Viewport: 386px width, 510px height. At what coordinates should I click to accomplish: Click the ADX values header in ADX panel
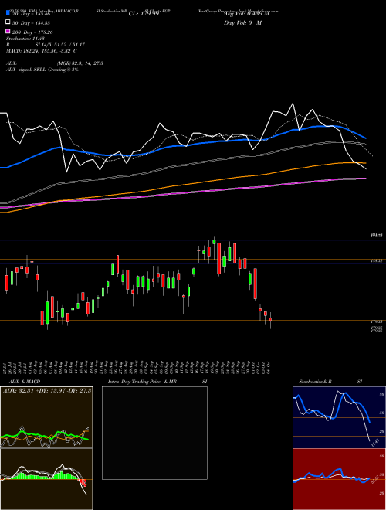pyautogui.click(x=47, y=390)
